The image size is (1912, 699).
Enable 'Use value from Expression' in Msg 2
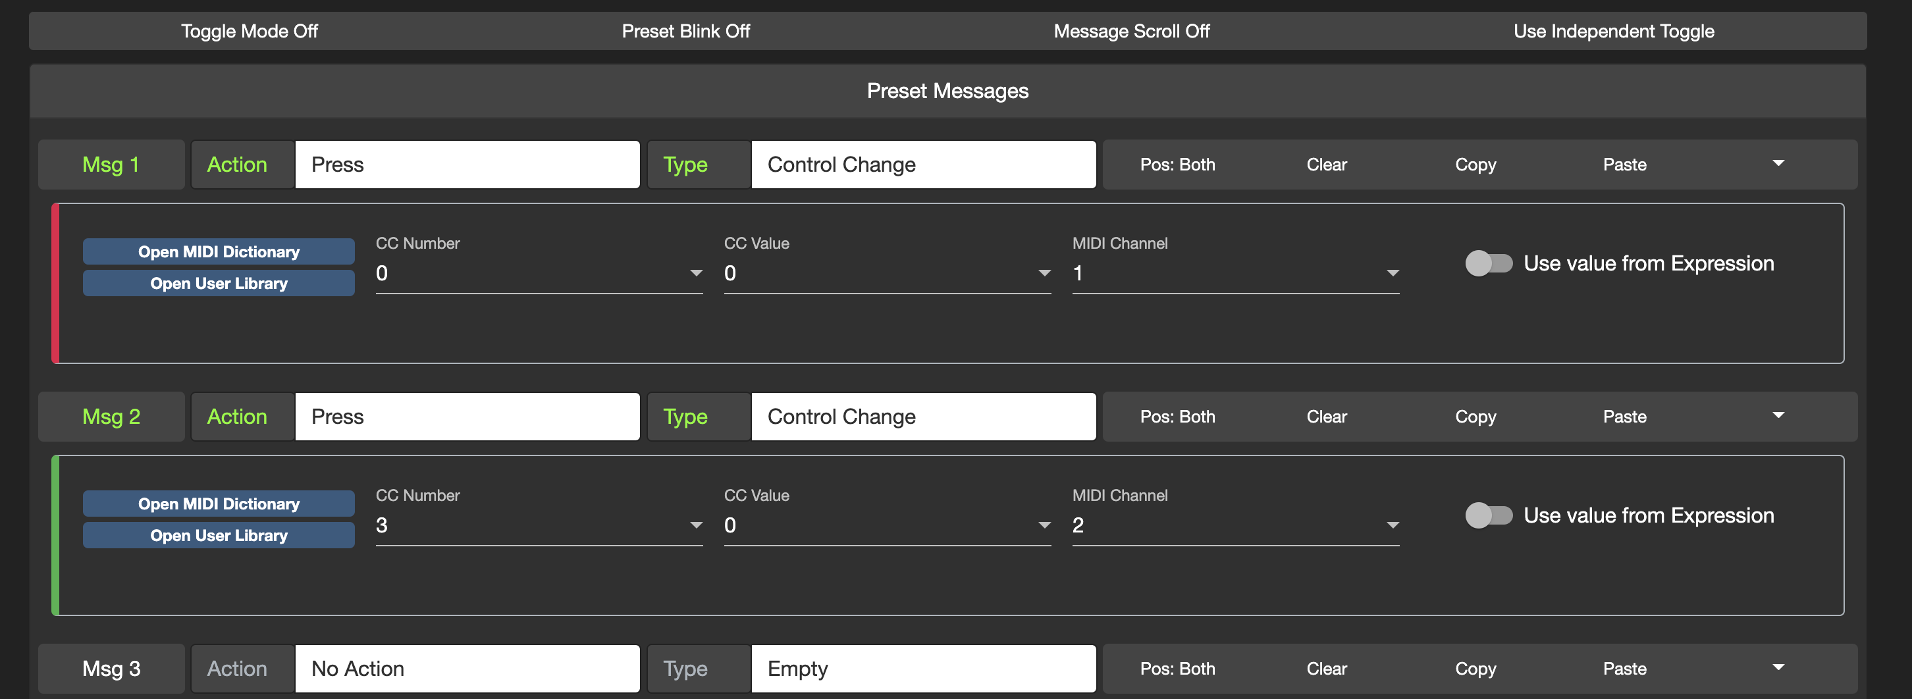click(1488, 516)
